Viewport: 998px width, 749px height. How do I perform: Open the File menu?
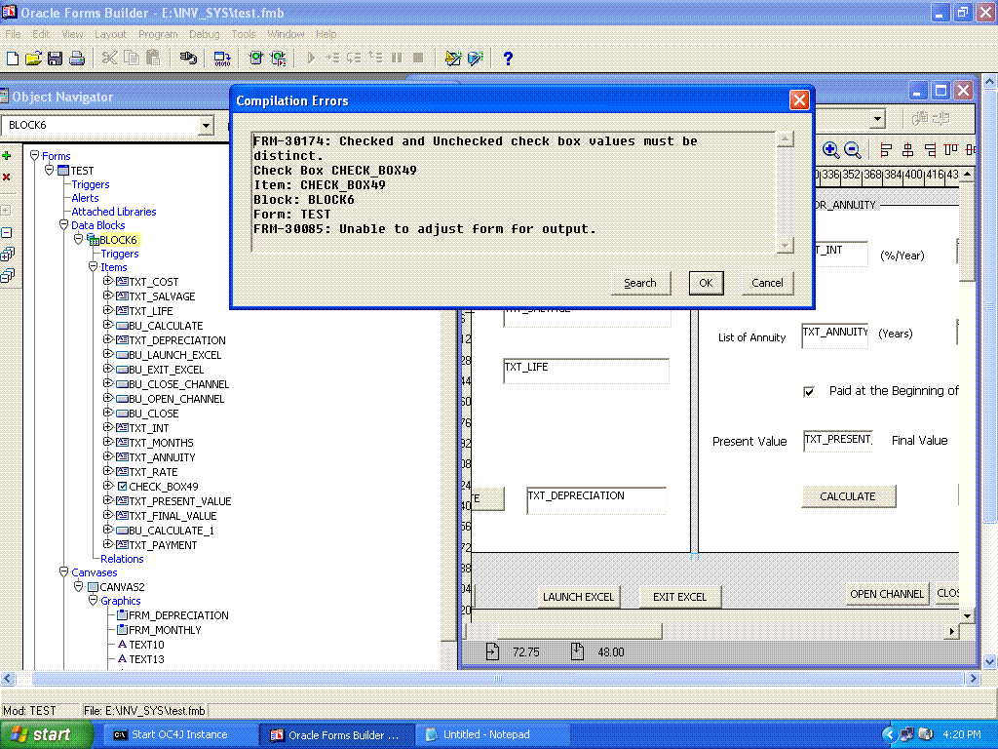click(x=13, y=34)
